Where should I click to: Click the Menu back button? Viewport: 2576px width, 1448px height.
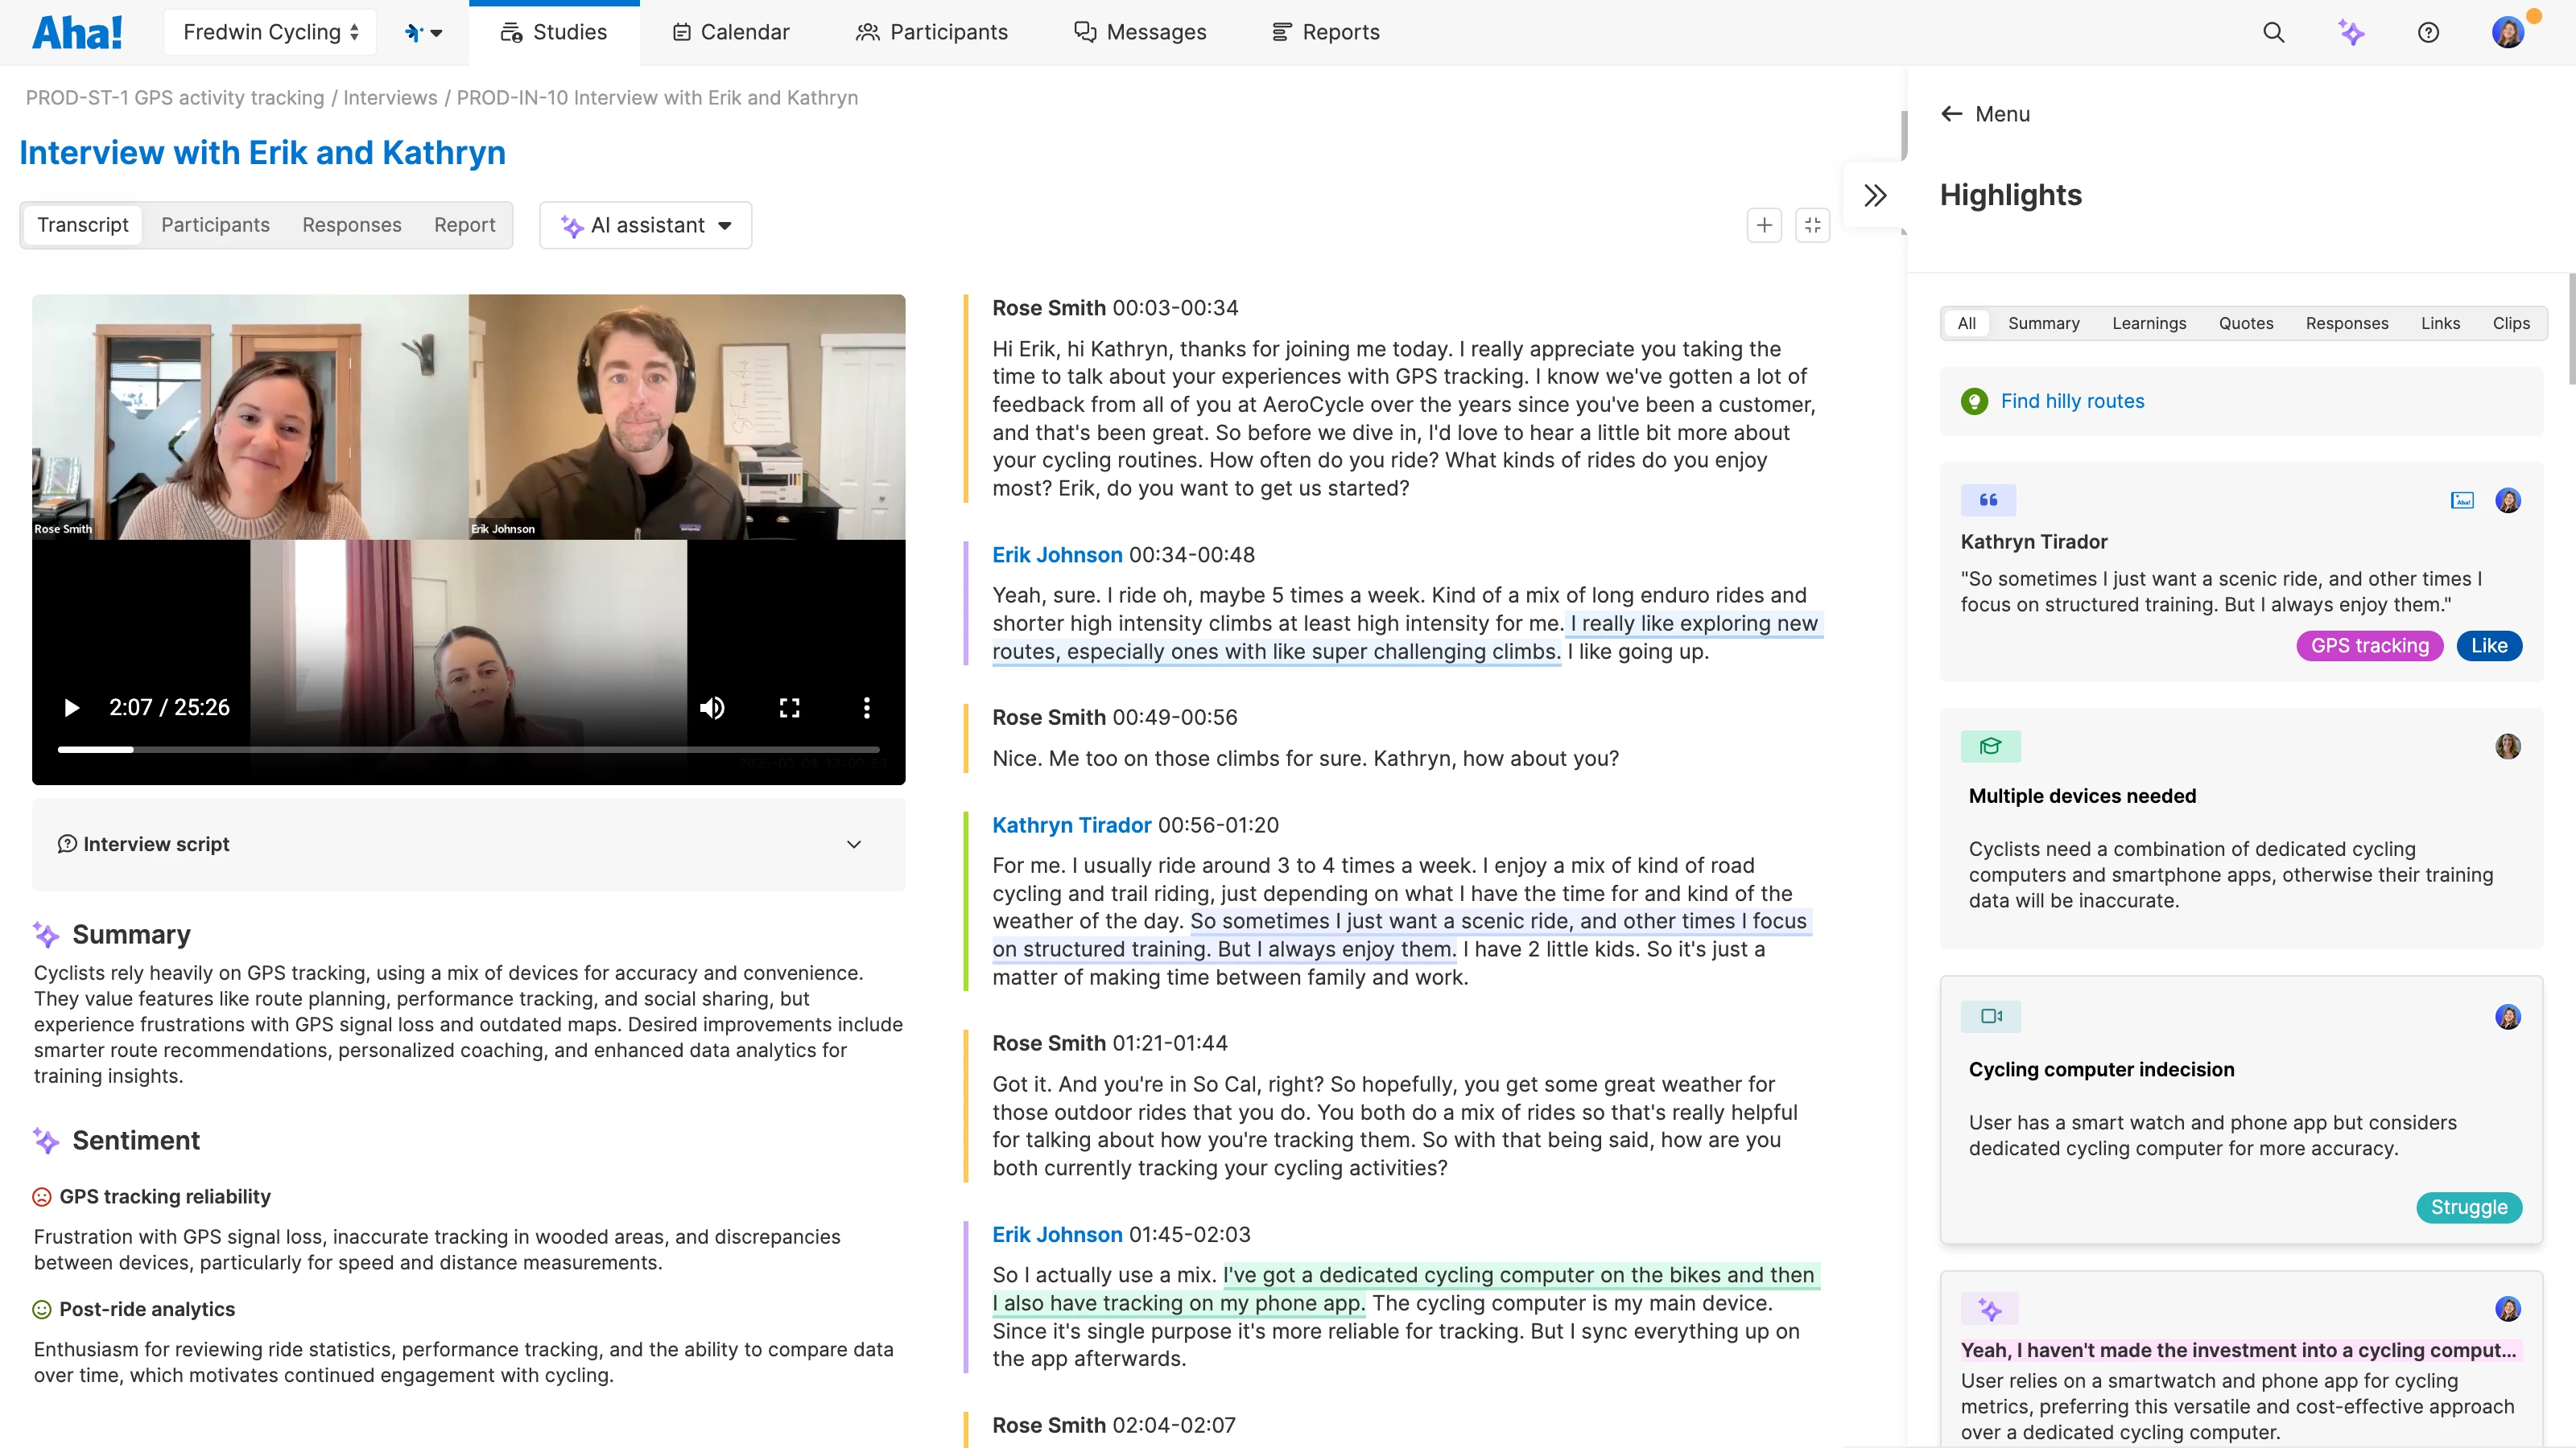tap(1985, 114)
